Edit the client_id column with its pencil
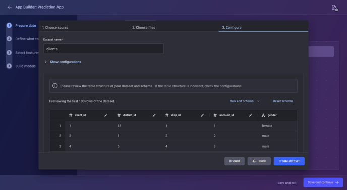Image resolution: width=347 pixels, height=190 pixels. pos(106,115)
